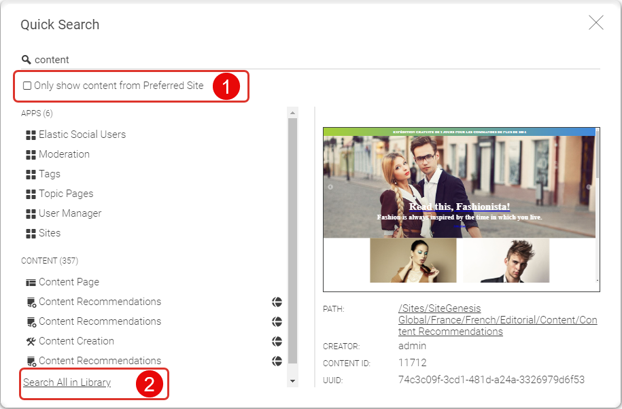Follow the SiteGenesis path link
The image size is (622, 409).
coord(497,320)
